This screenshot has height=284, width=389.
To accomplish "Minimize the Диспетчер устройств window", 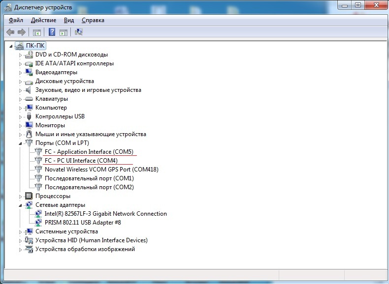I will (x=345, y=5).
